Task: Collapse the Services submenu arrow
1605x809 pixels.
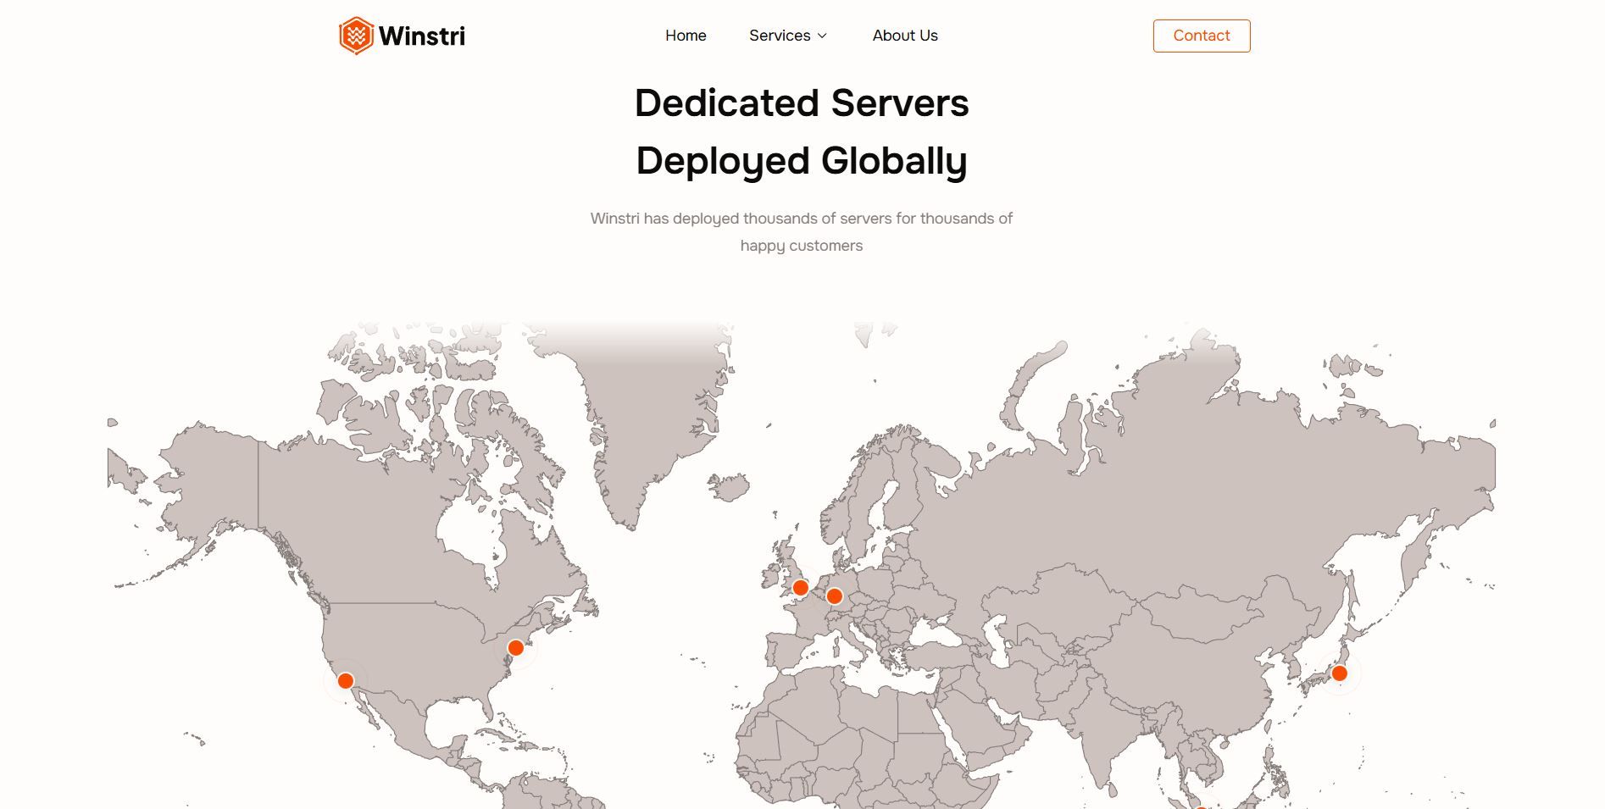Action: [821, 36]
